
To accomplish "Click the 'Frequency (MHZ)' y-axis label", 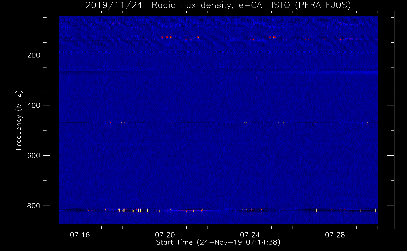I will pos(19,120).
